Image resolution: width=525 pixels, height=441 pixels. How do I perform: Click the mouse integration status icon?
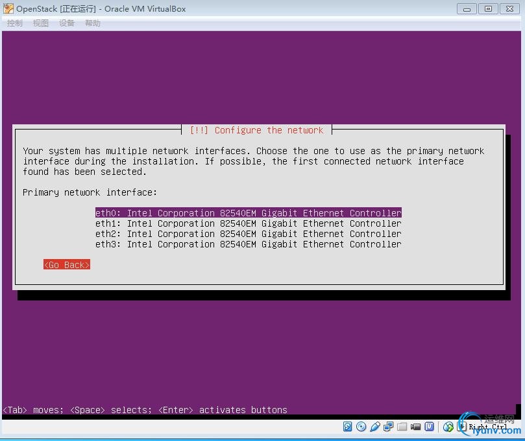pos(448,427)
